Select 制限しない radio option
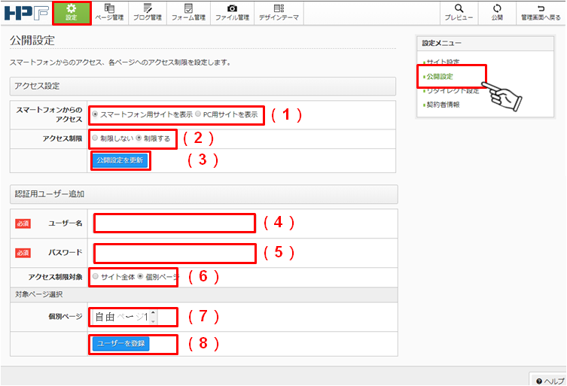 (95, 138)
